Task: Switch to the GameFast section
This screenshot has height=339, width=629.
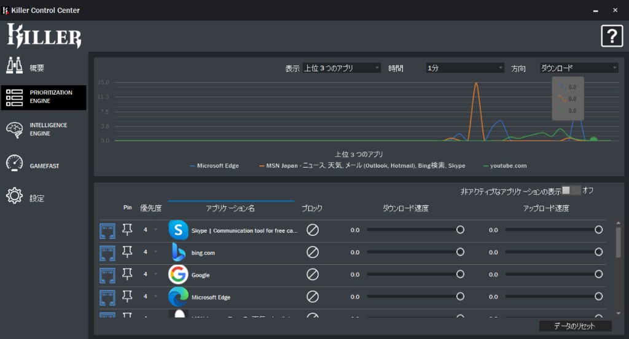Action: point(44,166)
